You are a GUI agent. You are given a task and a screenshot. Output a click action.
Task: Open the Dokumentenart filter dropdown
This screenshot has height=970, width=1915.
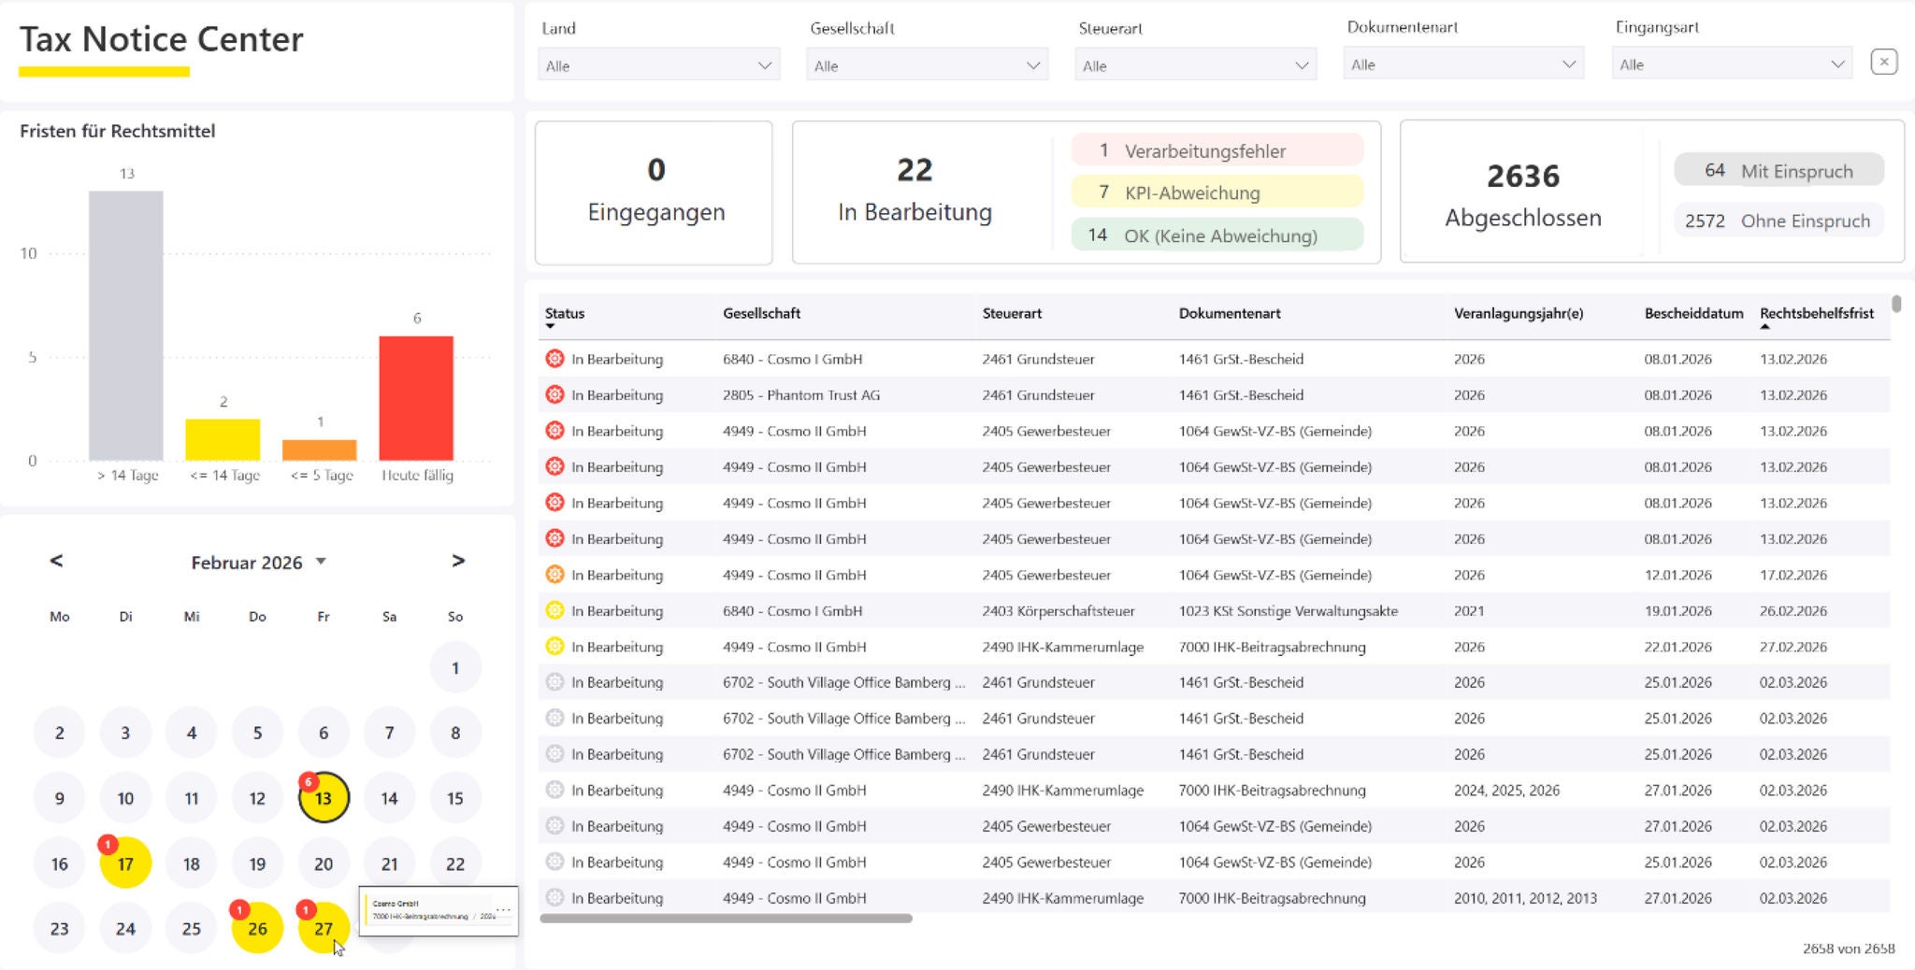pyautogui.click(x=1464, y=64)
